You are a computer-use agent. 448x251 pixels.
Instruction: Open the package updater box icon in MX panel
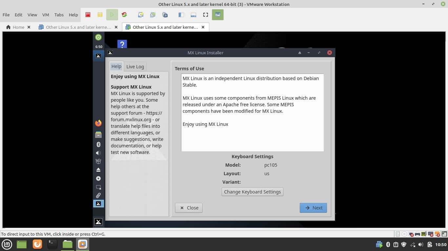click(x=98, y=161)
